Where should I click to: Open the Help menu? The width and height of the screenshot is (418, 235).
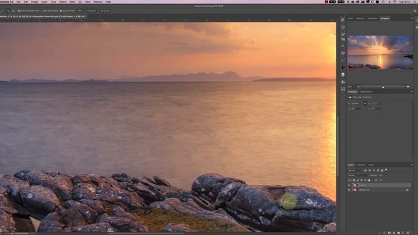(x=108, y=1)
